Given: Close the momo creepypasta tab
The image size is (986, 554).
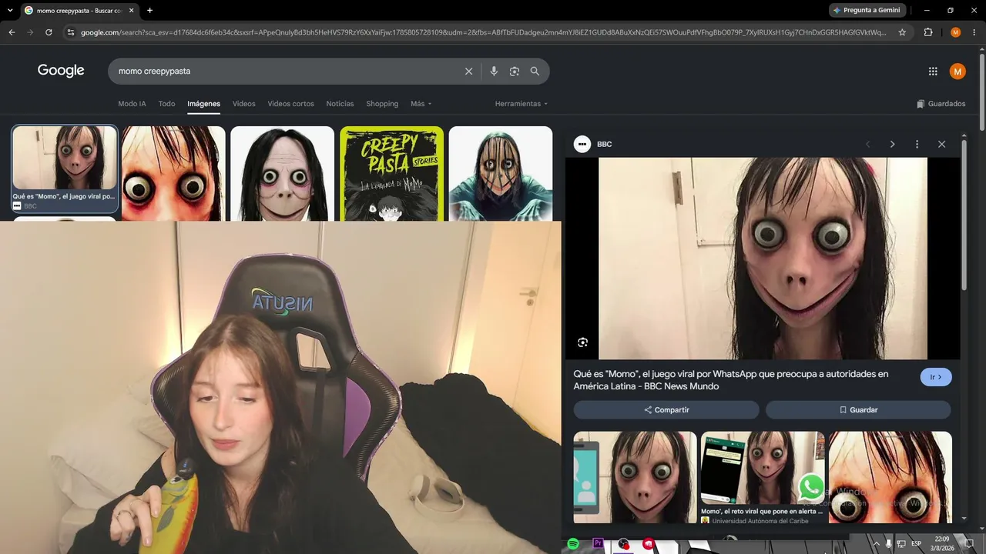Looking at the screenshot, I should (131, 11).
